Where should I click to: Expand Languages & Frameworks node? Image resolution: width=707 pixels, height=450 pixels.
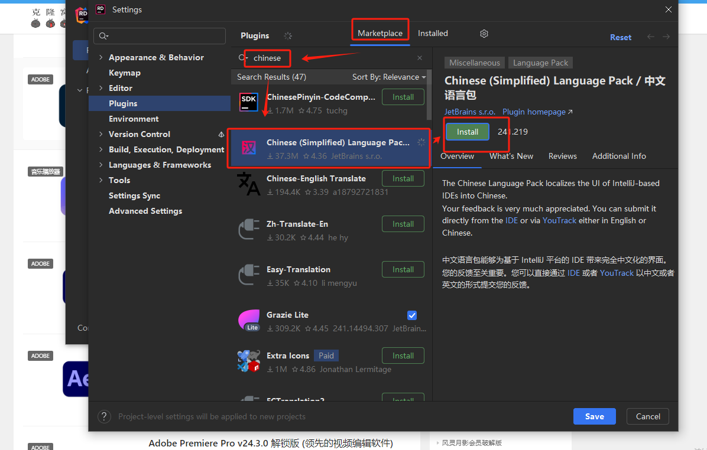point(101,164)
